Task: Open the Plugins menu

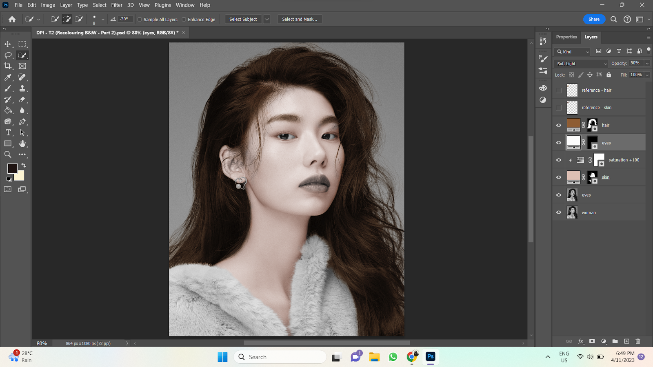Action: (163, 5)
